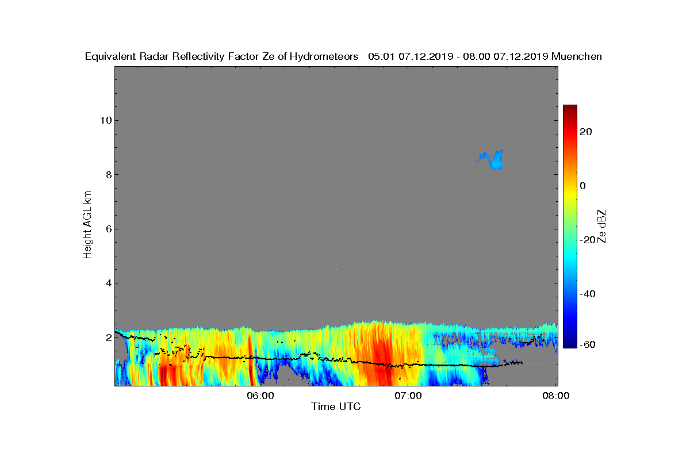Click the 'Height AGL km' axis label
690x460 pixels.
(x=87, y=225)
